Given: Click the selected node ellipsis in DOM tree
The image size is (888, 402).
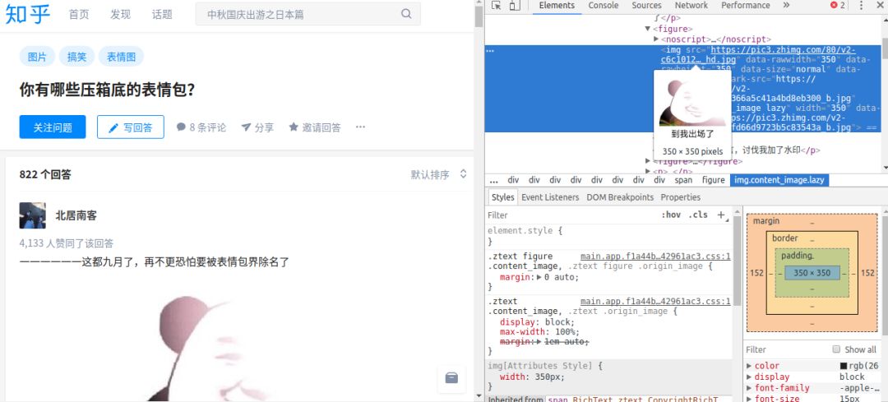Looking at the screenshot, I should click(x=490, y=50).
